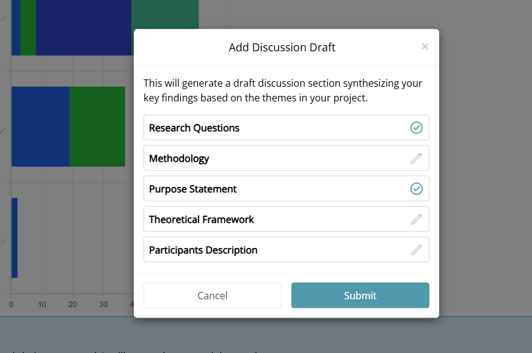Click the green segment of middle bar
This screenshot has height=353, width=532.
[97, 126]
